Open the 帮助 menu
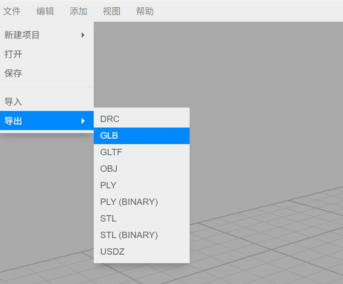The height and width of the screenshot is (284, 343). [x=145, y=11]
